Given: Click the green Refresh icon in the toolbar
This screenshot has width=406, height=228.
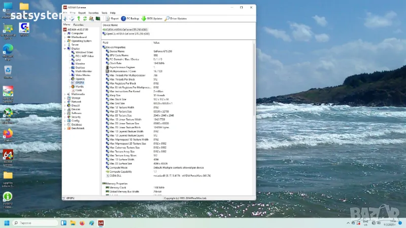Looking at the screenshot, I should (85, 18).
